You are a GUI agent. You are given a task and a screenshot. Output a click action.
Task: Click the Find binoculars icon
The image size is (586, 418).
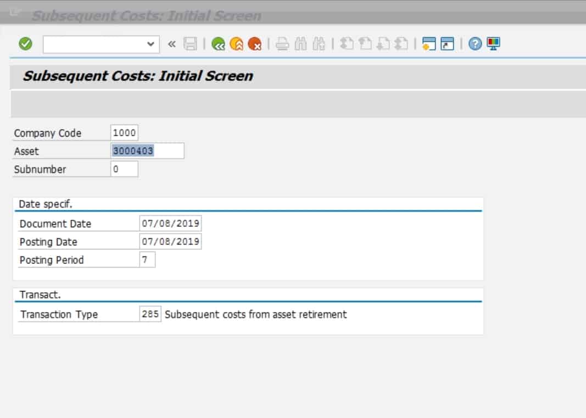pyautogui.click(x=300, y=44)
